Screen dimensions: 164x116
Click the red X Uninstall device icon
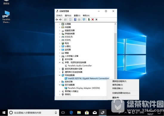coord(93,19)
